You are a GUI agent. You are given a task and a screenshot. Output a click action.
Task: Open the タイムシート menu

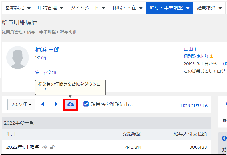click(x=88, y=8)
